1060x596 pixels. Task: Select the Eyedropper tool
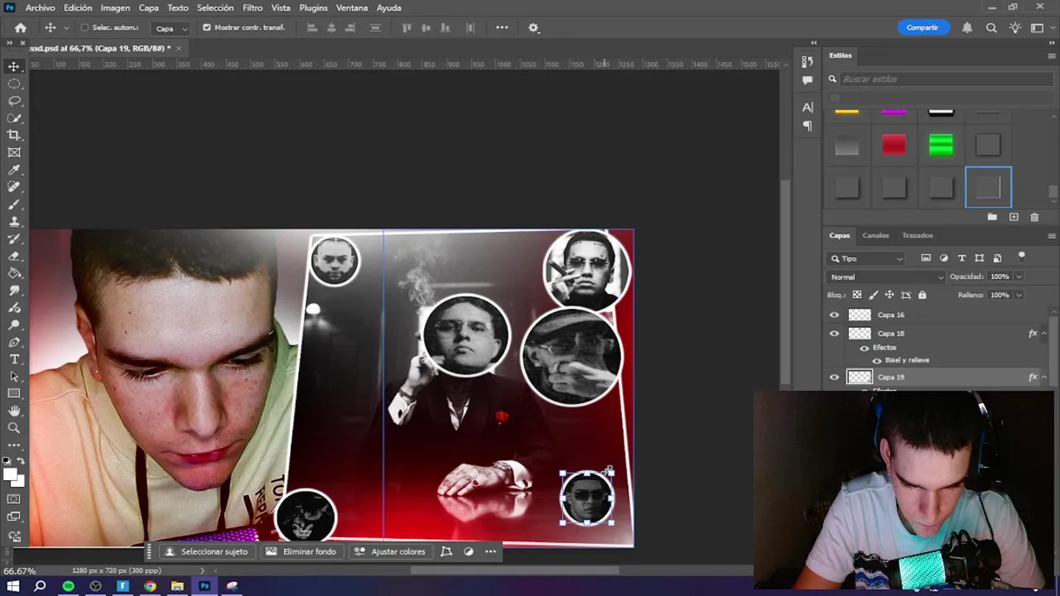[14, 170]
